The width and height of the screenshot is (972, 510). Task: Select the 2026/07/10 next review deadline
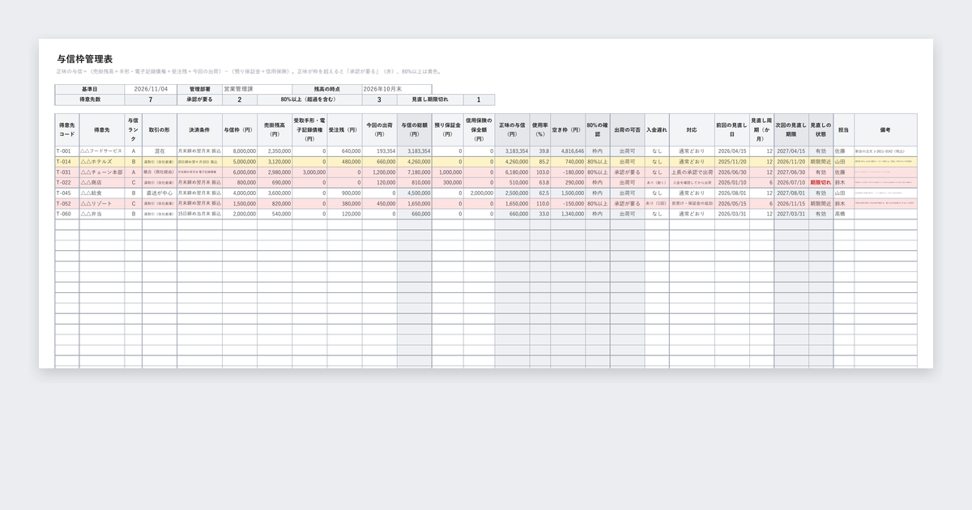point(791,183)
